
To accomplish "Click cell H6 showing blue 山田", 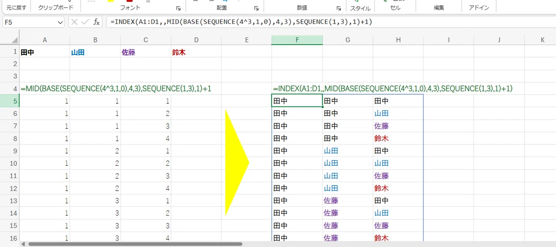I will pyautogui.click(x=398, y=113).
